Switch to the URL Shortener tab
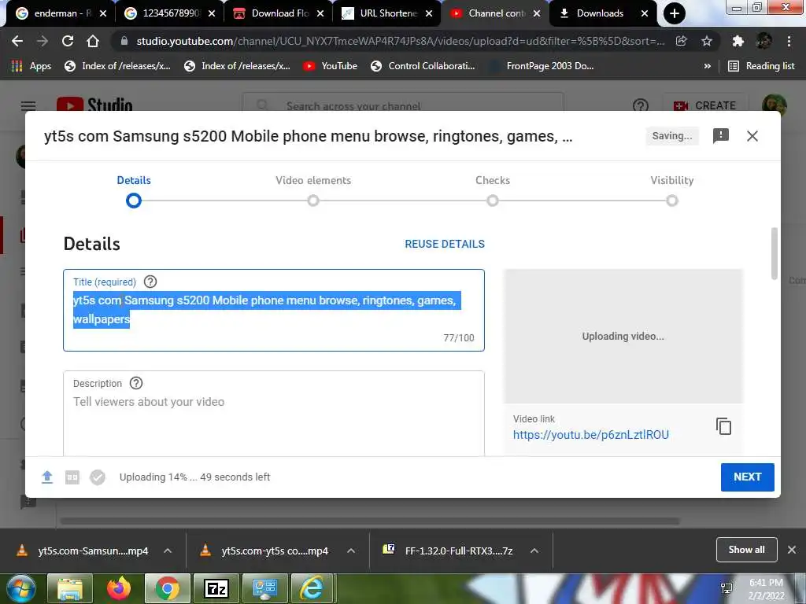Viewport: 806px width, 604px height. click(x=387, y=13)
